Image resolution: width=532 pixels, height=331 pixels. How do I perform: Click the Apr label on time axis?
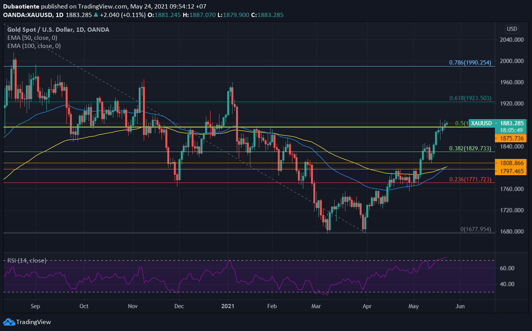[x=367, y=306]
